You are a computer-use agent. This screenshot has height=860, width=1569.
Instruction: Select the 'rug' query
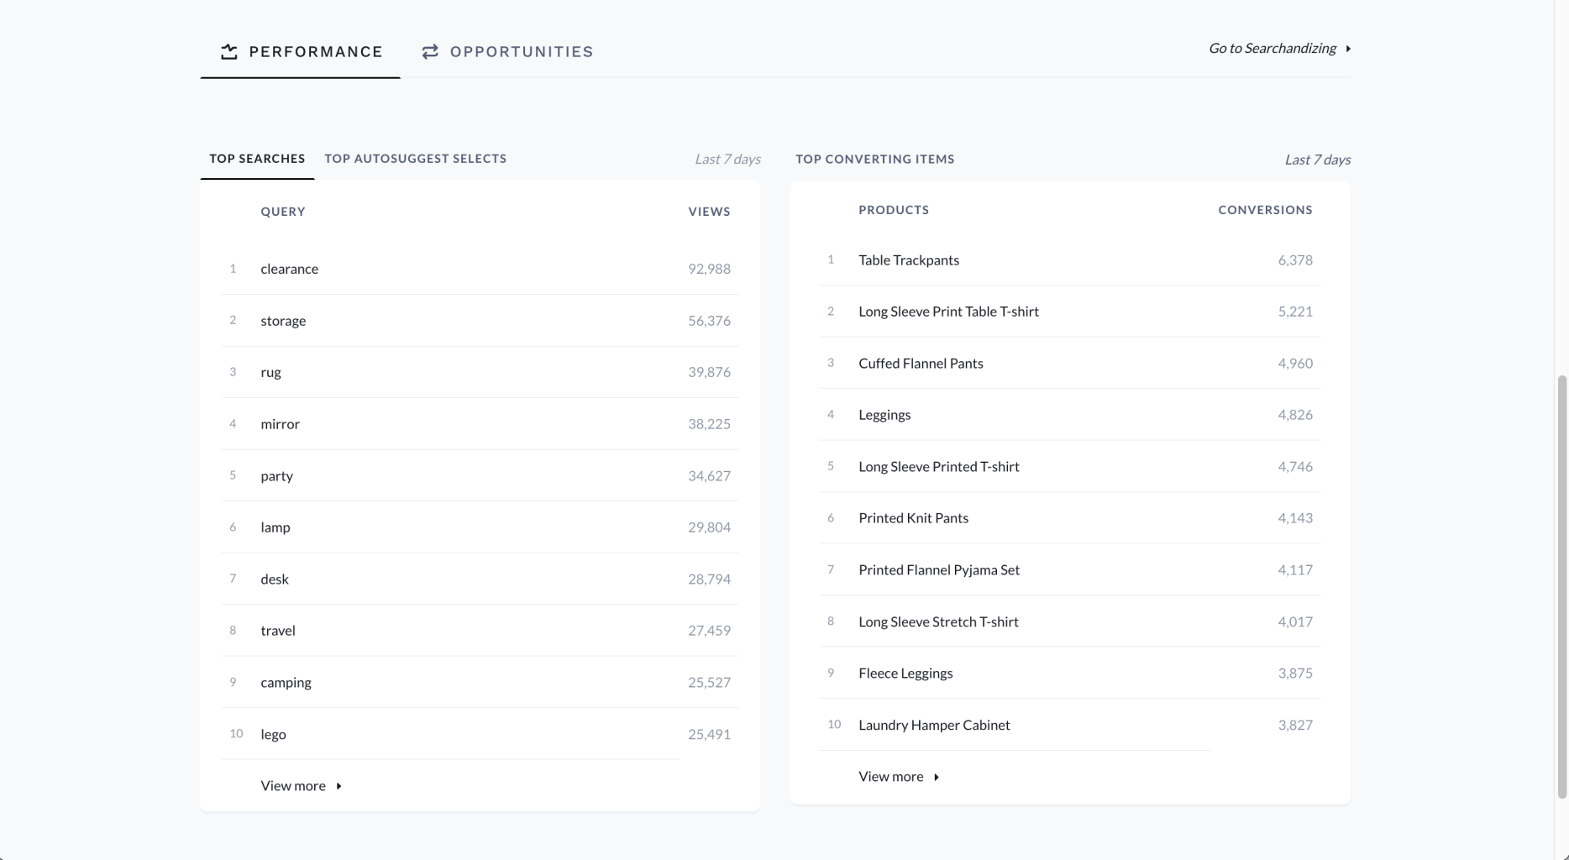tap(270, 372)
